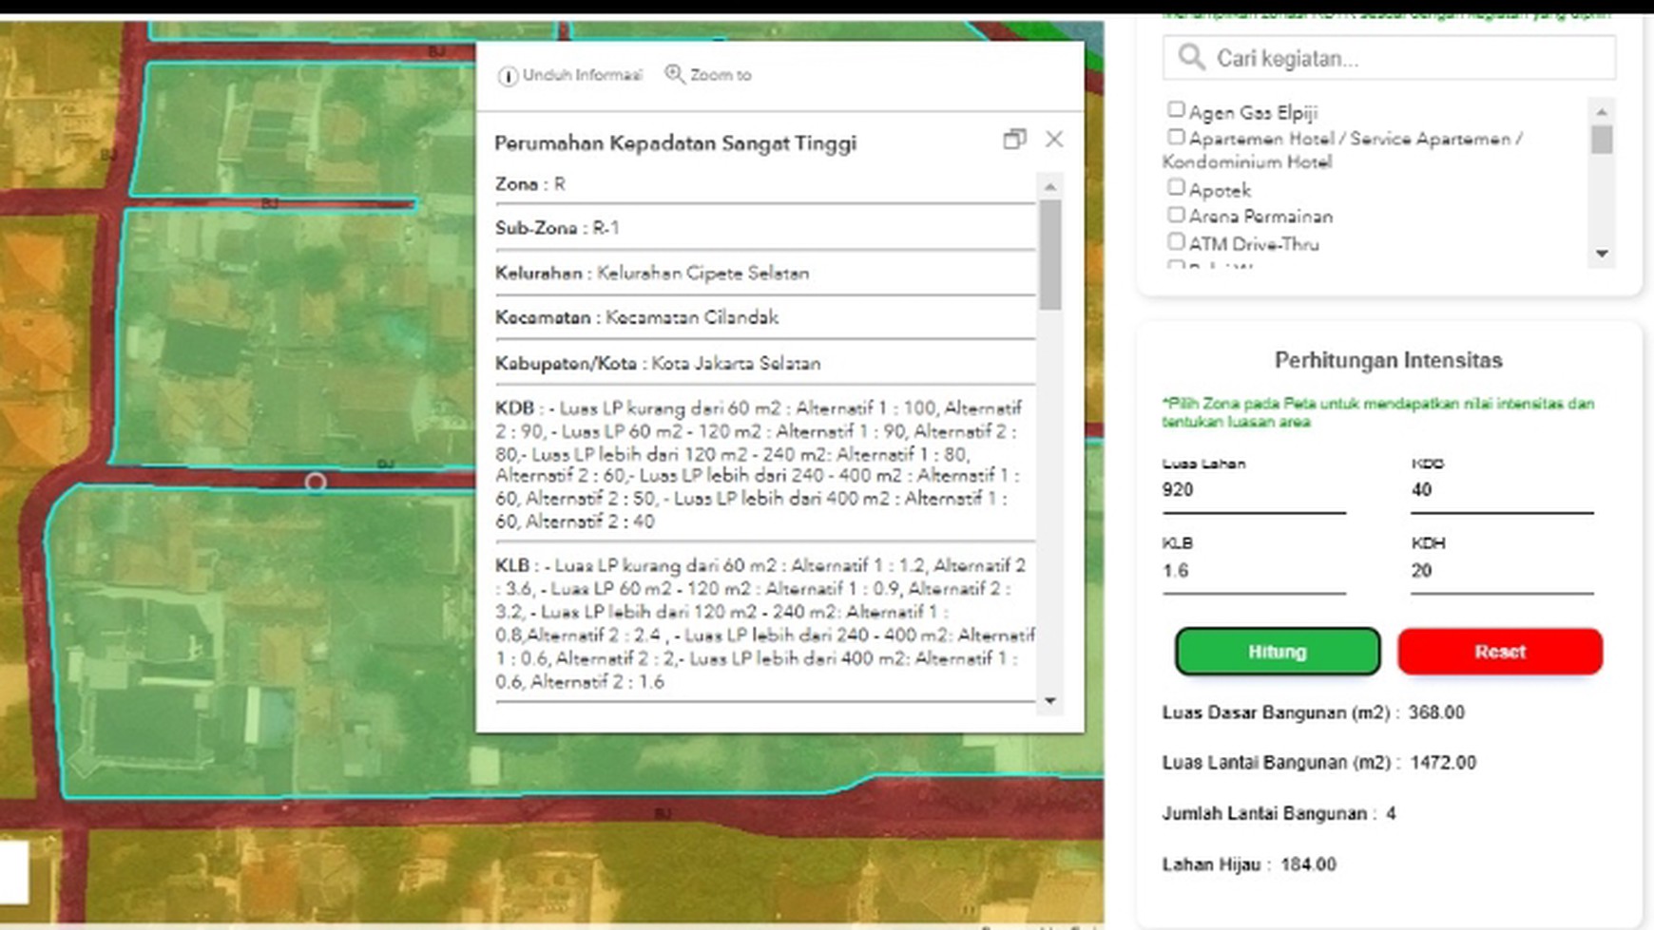Focus the Cari kegiatan search field

1389,58
